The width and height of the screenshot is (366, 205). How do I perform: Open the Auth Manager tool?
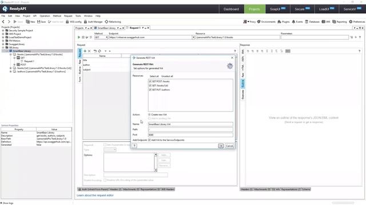tap(93, 22)
